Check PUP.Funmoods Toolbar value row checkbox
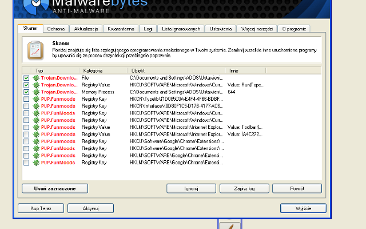The width and height of the screenshot is (366, 229). 26,127
